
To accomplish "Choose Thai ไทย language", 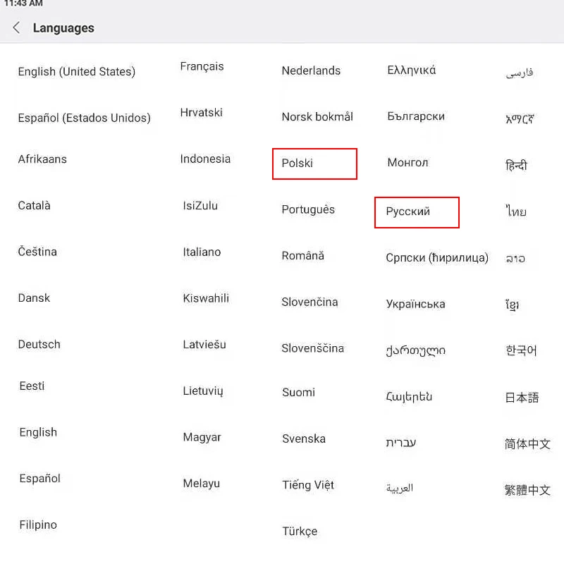I will 516,211.
